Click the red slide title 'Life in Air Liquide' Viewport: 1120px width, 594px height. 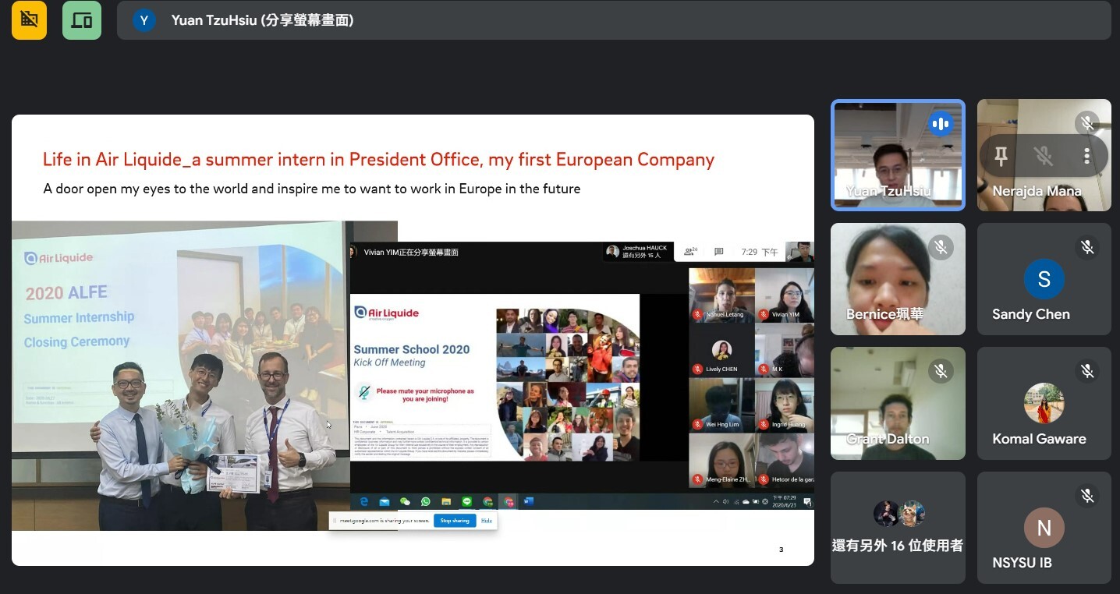(379, 160)
